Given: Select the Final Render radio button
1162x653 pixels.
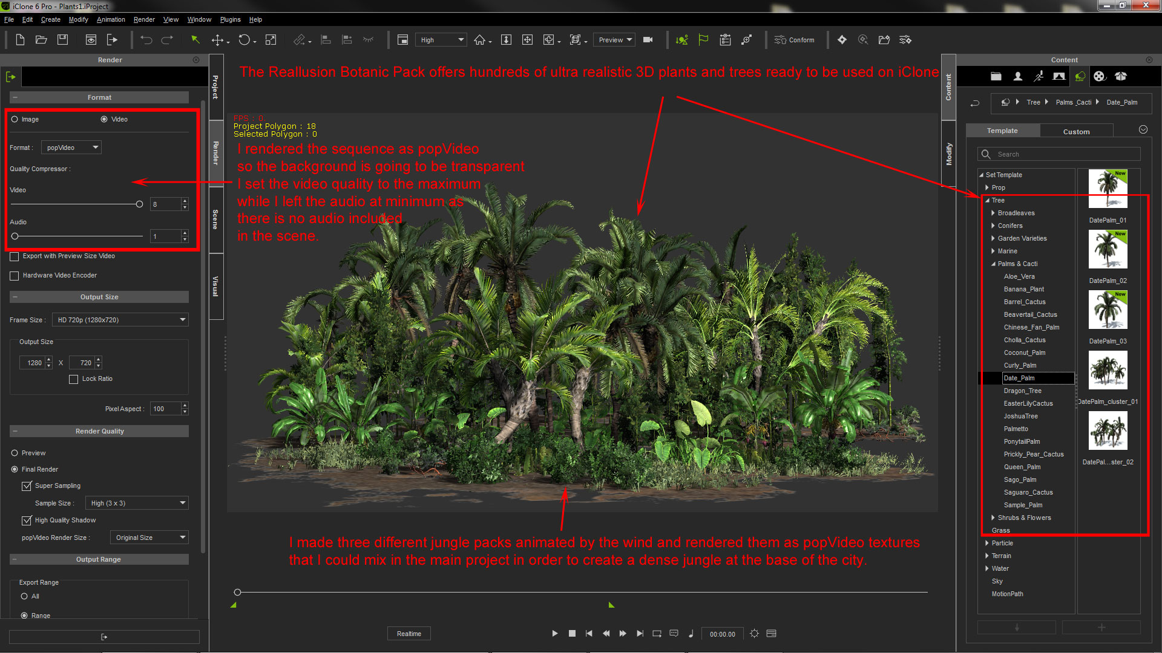Looking at the screenshot, I should pyautogui.click(x=15, y=469).
